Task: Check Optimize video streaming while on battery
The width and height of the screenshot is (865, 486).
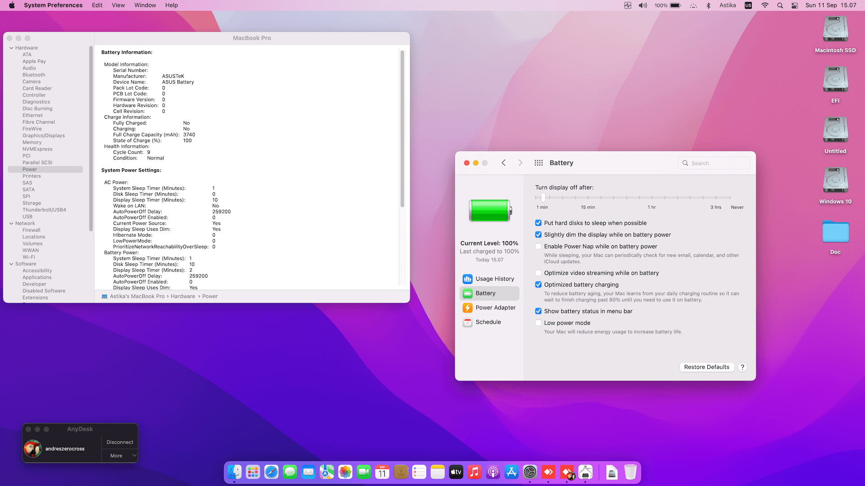Action: click(538, 273)
